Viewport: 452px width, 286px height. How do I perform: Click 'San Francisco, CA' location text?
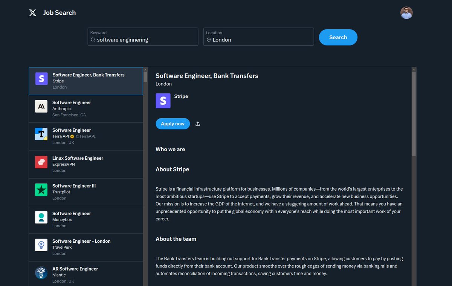coord(69,115)
